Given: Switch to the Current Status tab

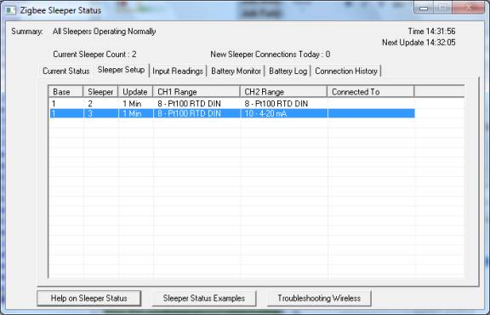Looking at the screenshot, I should click(x=66, y=71).
